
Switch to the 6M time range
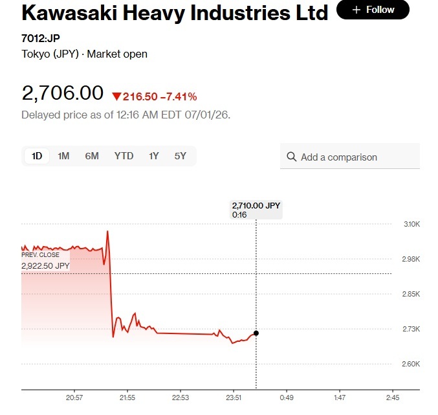pos(92,156)
